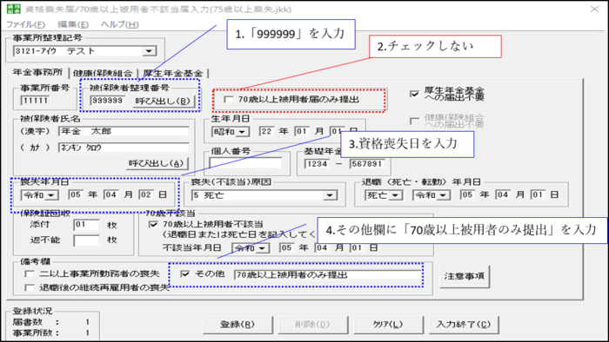Click the 退職年月日 month field 04
This screenshot has height=342, width=609.
pos(503,194)
